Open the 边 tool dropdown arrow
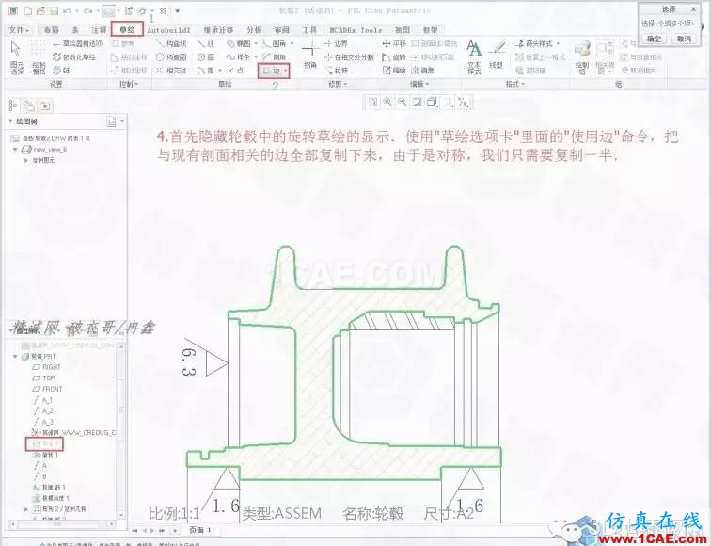 (x=285, y=71)
